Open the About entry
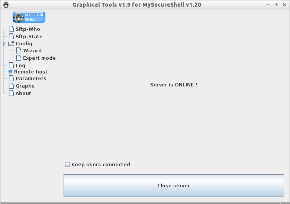The width and height of the screenshot is (290, 204). (x=23, y=93)
